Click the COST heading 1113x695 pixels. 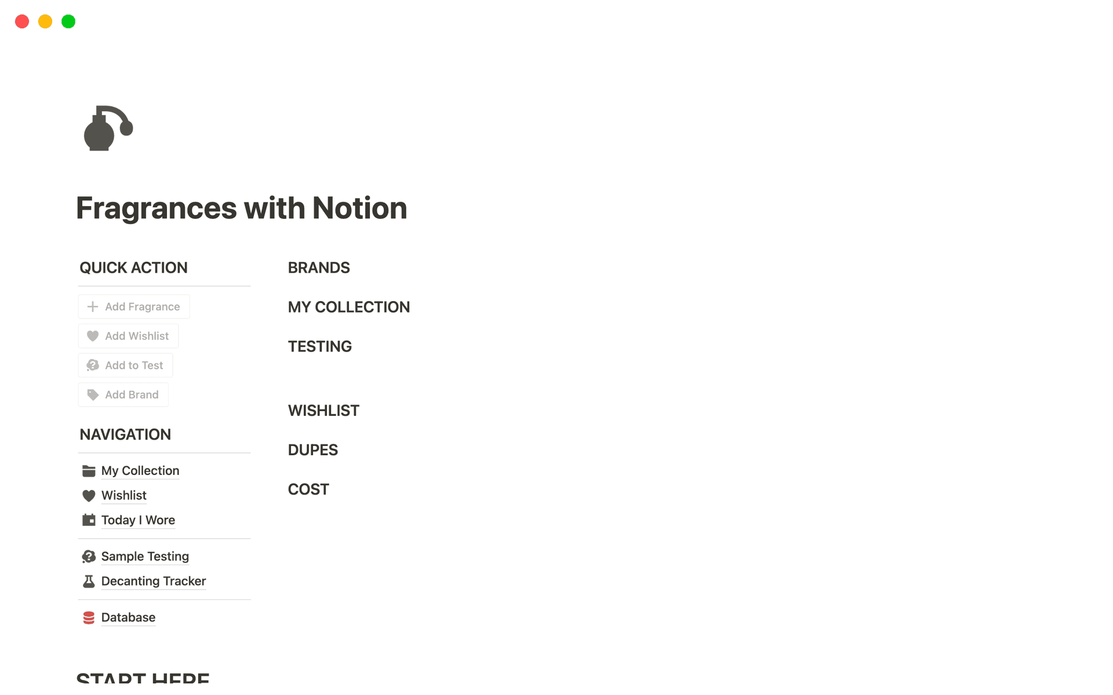pyautogui.click(x=308, y=489)
